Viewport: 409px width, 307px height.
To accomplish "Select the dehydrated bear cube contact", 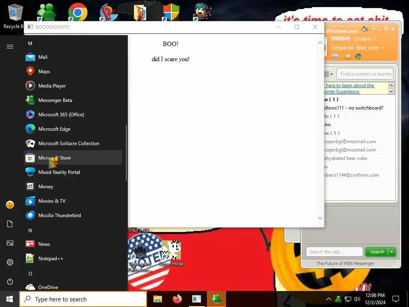I will (x=345, y=158).
